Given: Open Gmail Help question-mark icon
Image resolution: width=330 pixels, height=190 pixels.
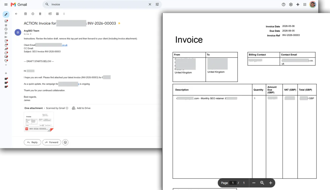Looking at the screenshot, I should pos(284,4).
